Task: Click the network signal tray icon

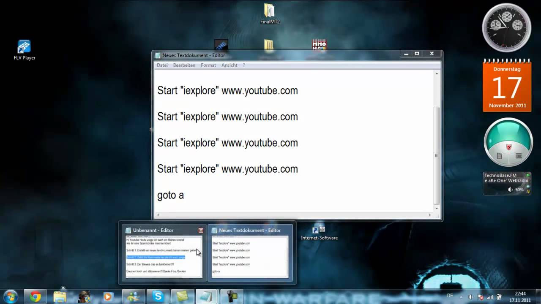Action: (490, 297)
